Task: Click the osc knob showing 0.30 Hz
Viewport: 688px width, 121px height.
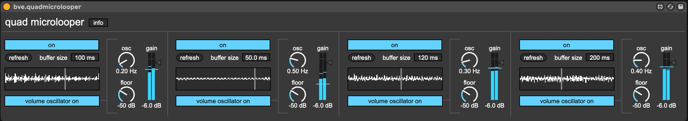Action: pyautogui.click(x=469, y=60)
